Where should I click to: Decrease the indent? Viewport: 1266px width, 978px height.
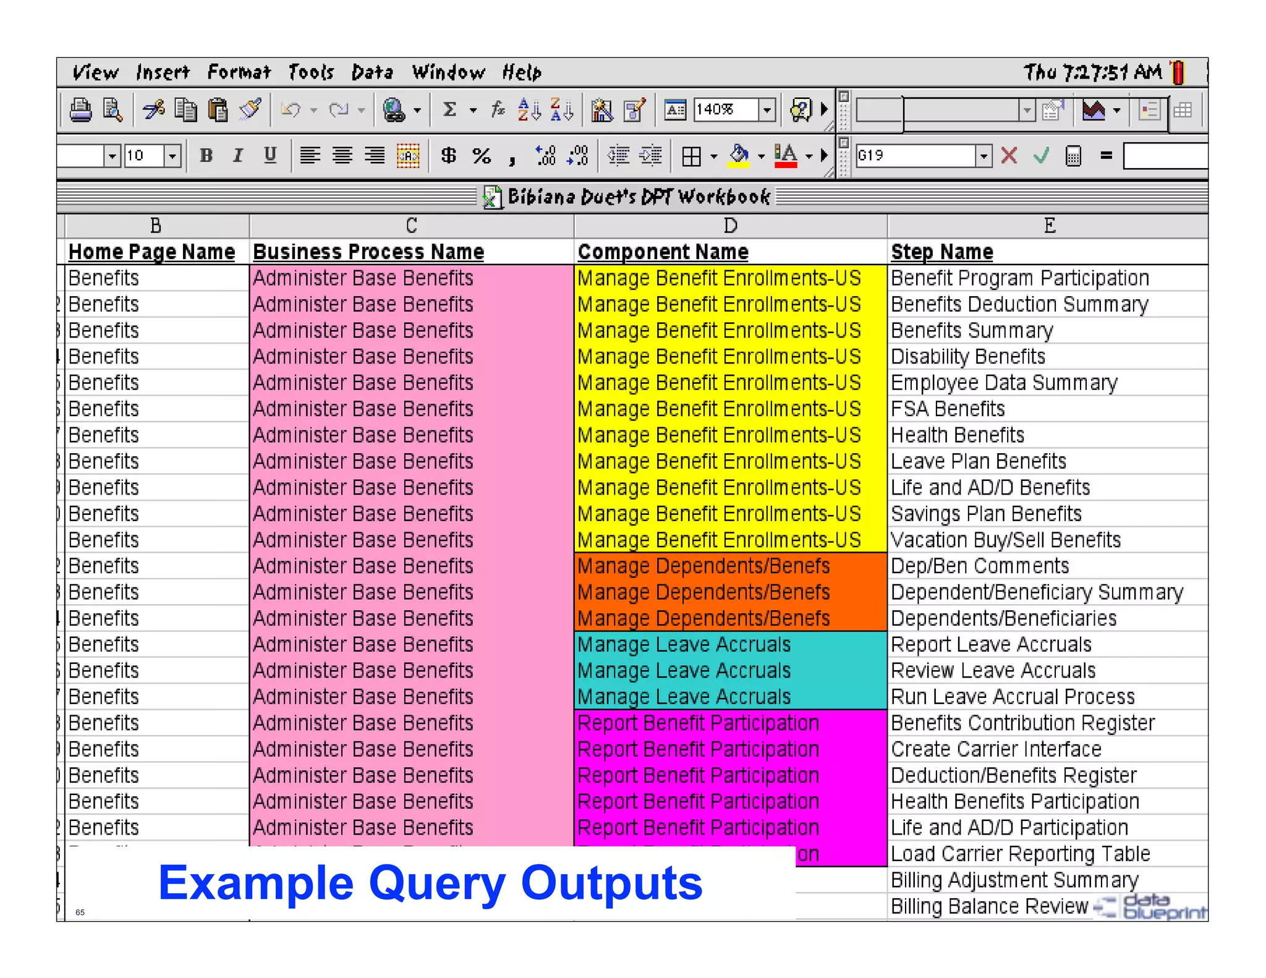618,155
